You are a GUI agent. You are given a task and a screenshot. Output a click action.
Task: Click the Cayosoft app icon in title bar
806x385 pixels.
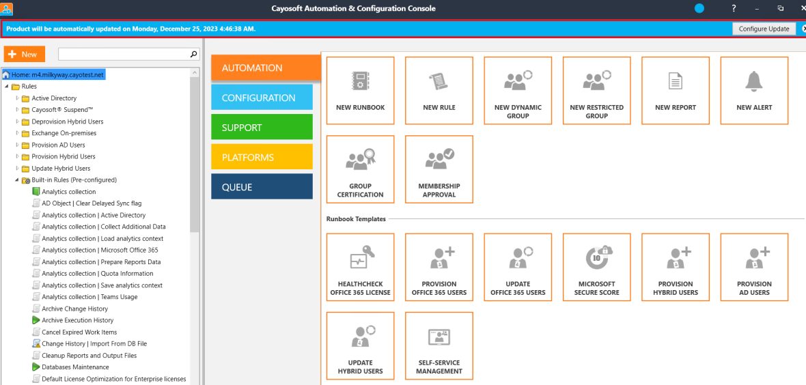[7, 8]
